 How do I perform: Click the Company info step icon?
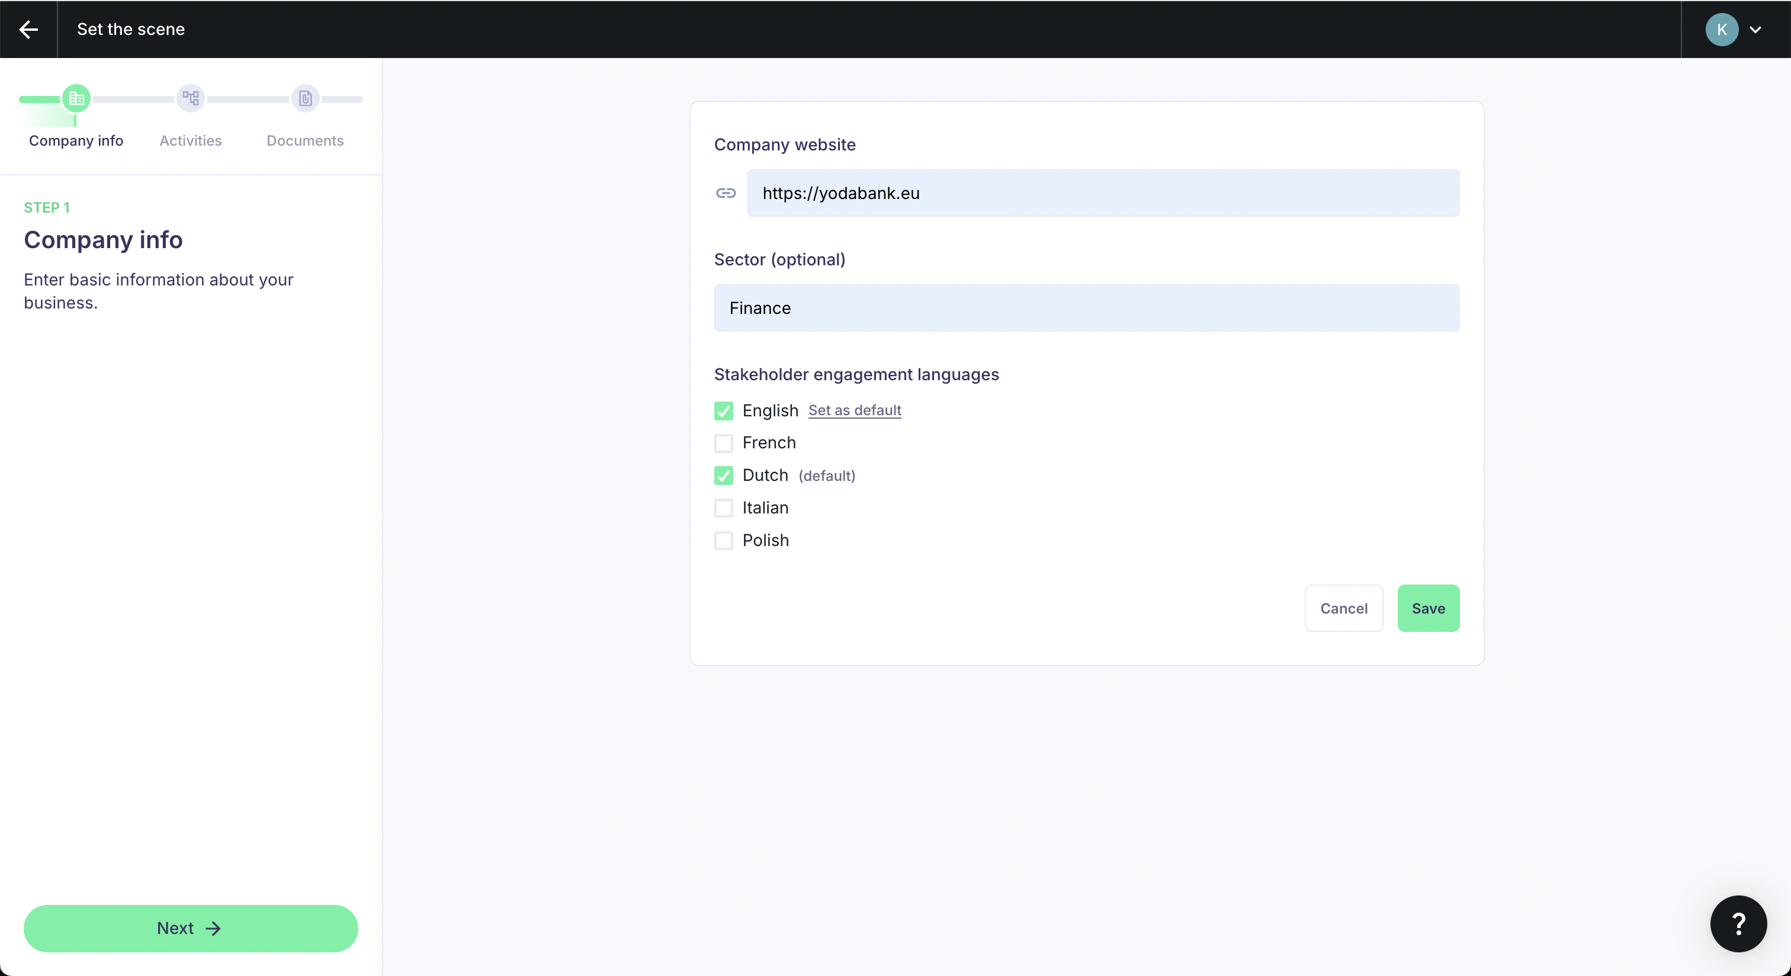click(76, 99)
